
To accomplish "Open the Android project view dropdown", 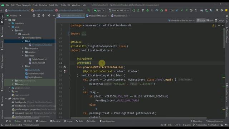I will click(14, 15).
